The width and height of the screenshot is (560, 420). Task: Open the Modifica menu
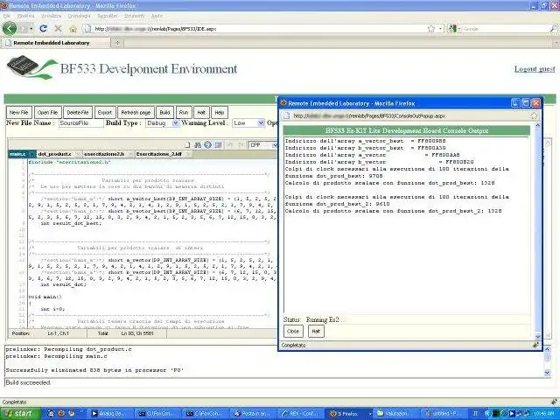(25, 16)
